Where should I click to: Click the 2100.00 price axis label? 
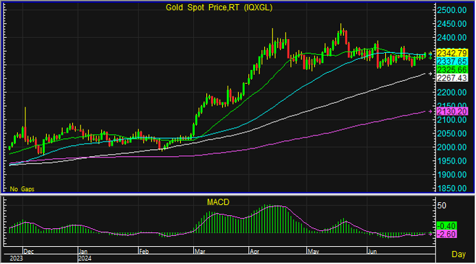(452, 120)
